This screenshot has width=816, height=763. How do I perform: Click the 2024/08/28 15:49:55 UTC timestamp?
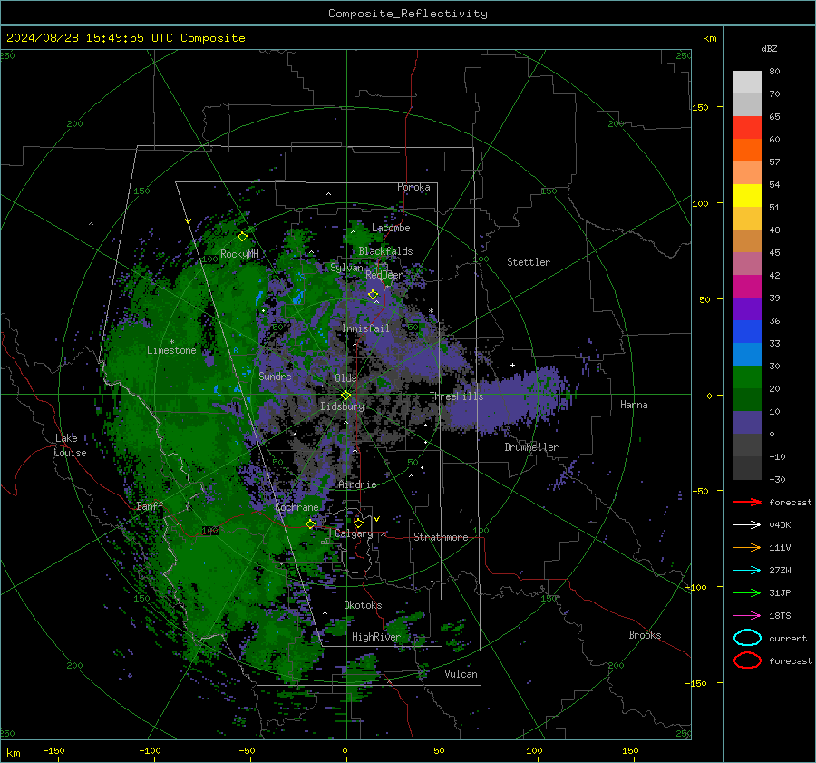(126, 38)
